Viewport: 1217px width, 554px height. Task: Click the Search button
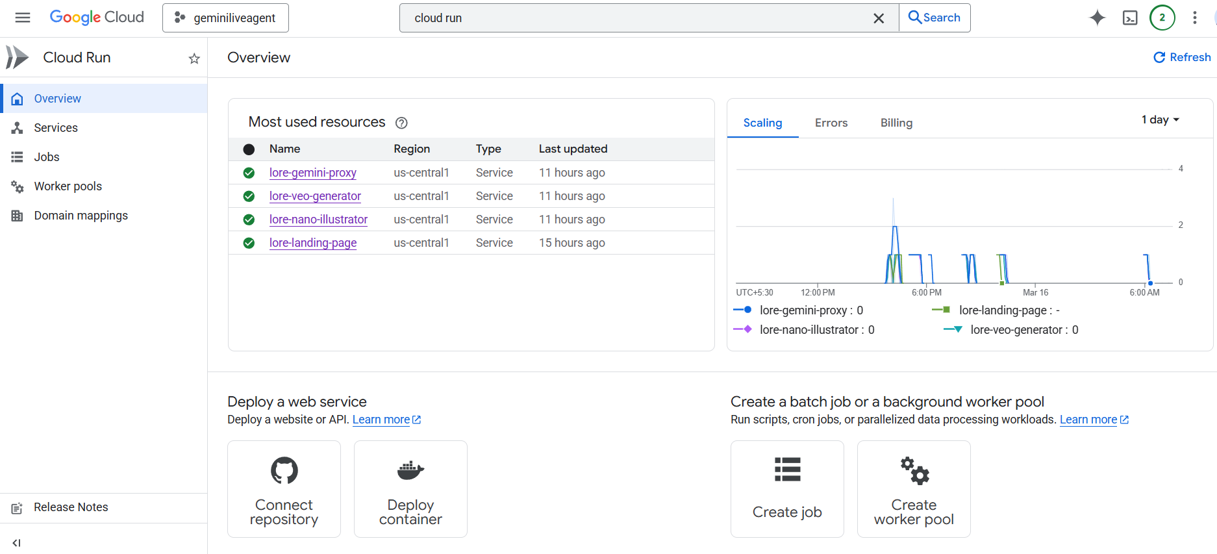(935, 18)
